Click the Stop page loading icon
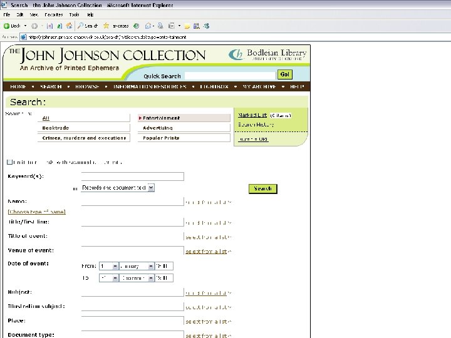The height and width of the screenshot is (338, 451). pyautogui.click(x=49, y=26)
